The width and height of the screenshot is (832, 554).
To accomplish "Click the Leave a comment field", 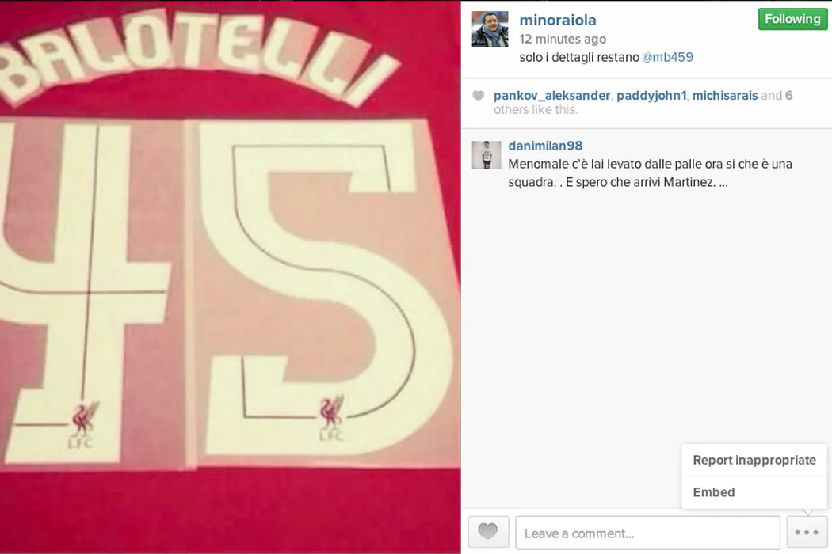I will tap(648, 533).
